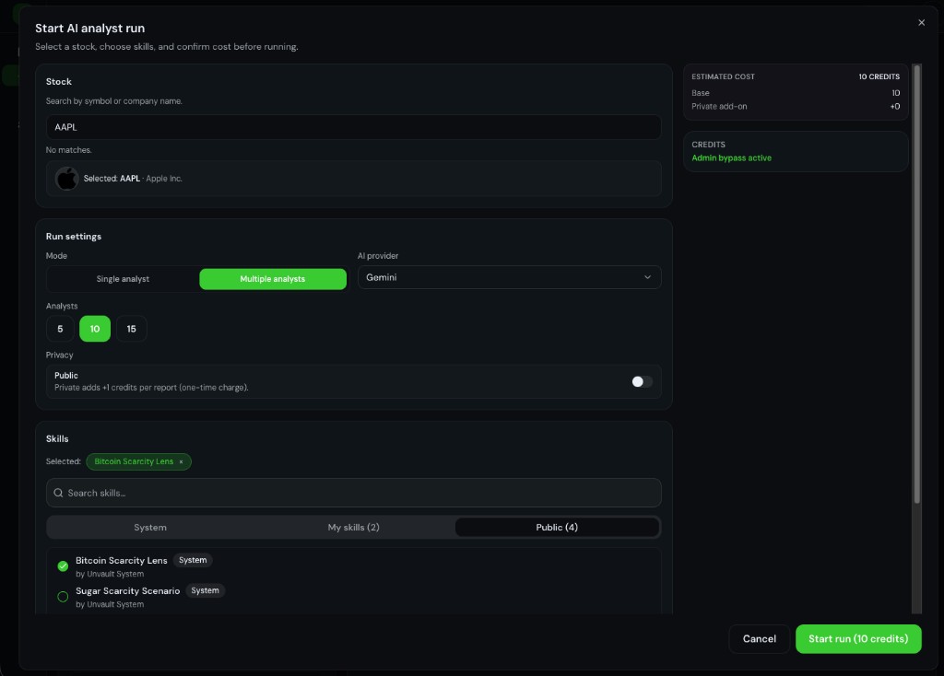944x676 pixels.
Task: Click the System badge beside Sugar Scarcity Scenario
Action: [205, 590]
